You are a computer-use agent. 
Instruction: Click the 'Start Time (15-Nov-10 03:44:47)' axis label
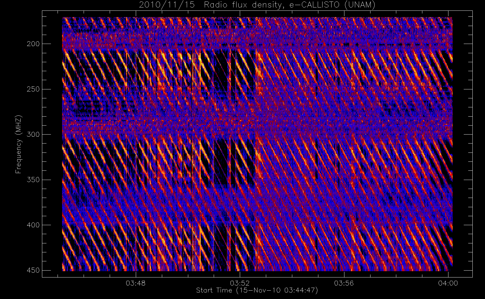pyautogui.click(x=257, y=290)
